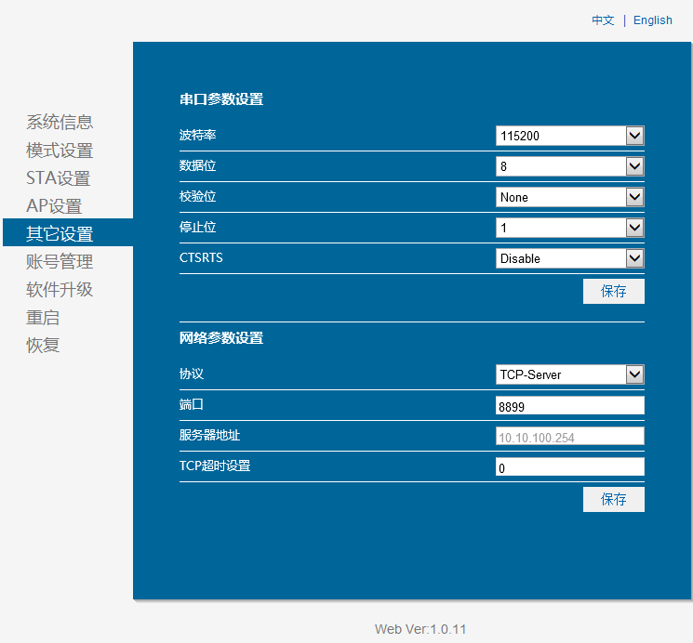Expand the 停止位 stop bits dropdown
Screen dimensions: 693x643
click(x=569, y=228)
